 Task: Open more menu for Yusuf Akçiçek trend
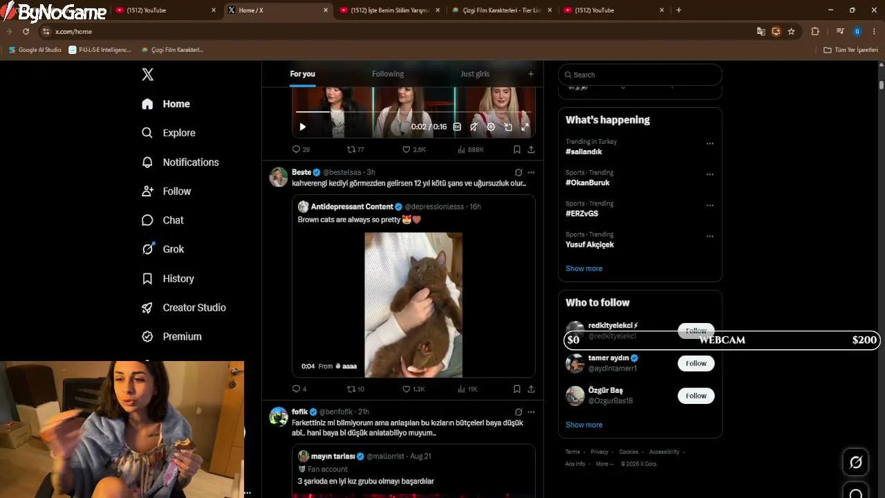(709, 237)
